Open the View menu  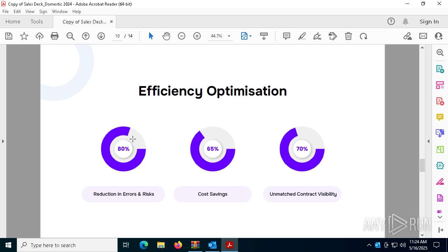30,12
